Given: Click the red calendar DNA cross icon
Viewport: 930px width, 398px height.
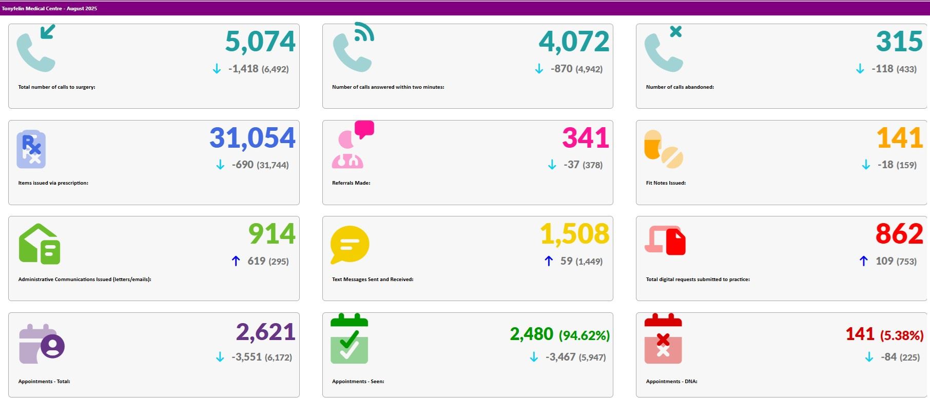Looking at the screenshot, I should click(x=663, y=339).
